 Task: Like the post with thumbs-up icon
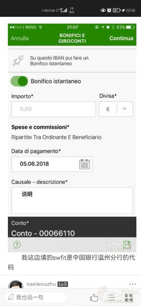[94, 298]
